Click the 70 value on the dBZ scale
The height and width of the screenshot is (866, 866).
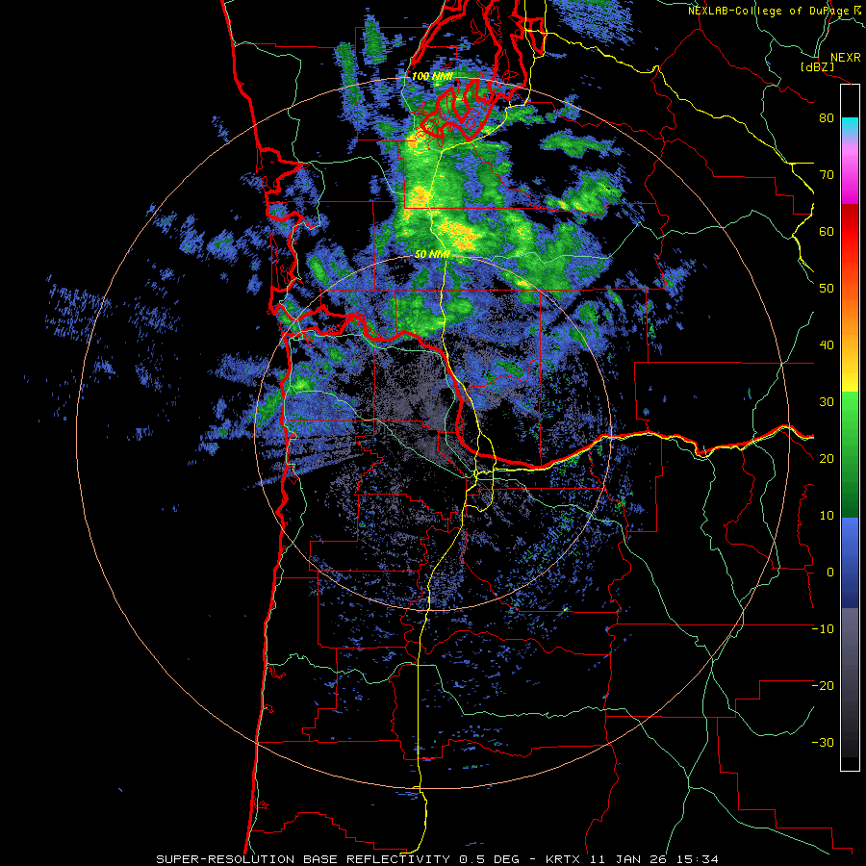click(827, 175)
